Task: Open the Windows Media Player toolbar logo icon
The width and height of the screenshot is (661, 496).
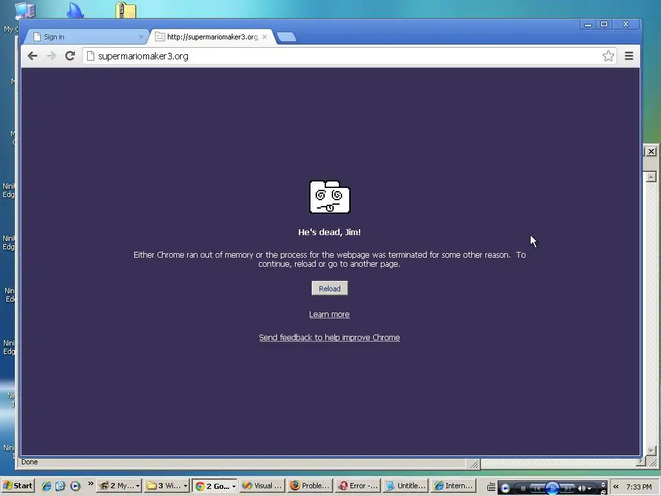Action: tap(505, 488)
